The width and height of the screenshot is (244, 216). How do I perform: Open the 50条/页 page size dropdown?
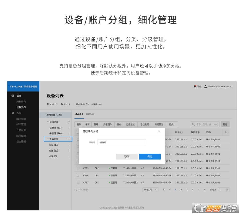pyautogui.click(x=150, y=190)
